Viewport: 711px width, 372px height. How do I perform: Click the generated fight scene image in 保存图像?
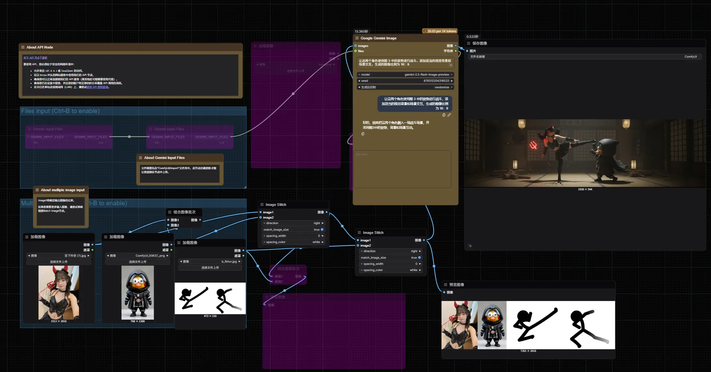coord(584,153)
